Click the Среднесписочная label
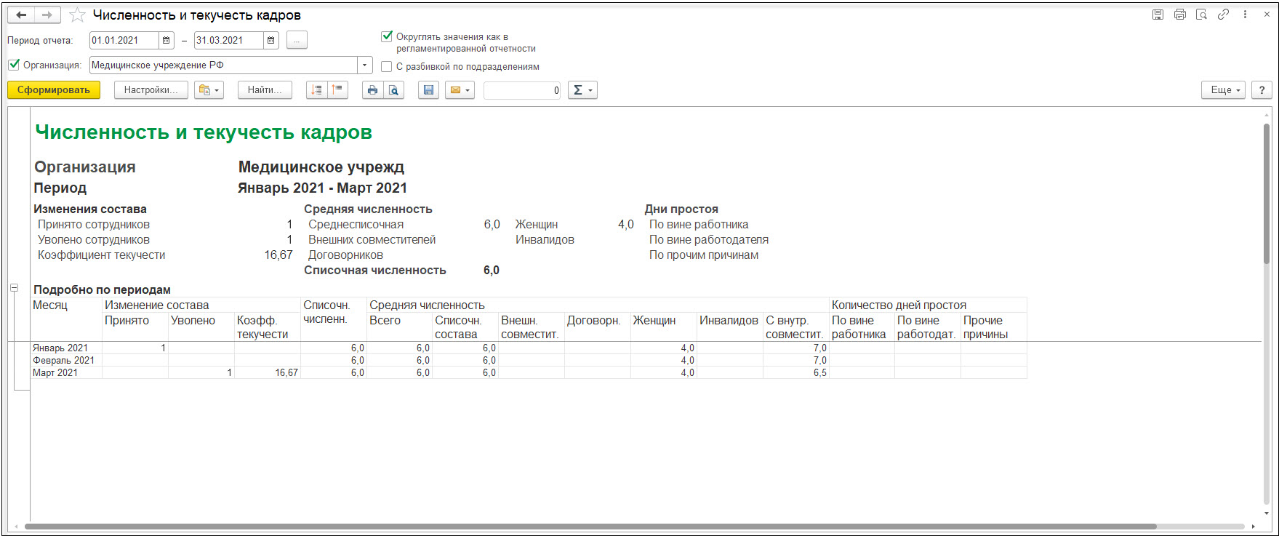Viewport: 1279px width, 536px height. (x=356, y=225)
